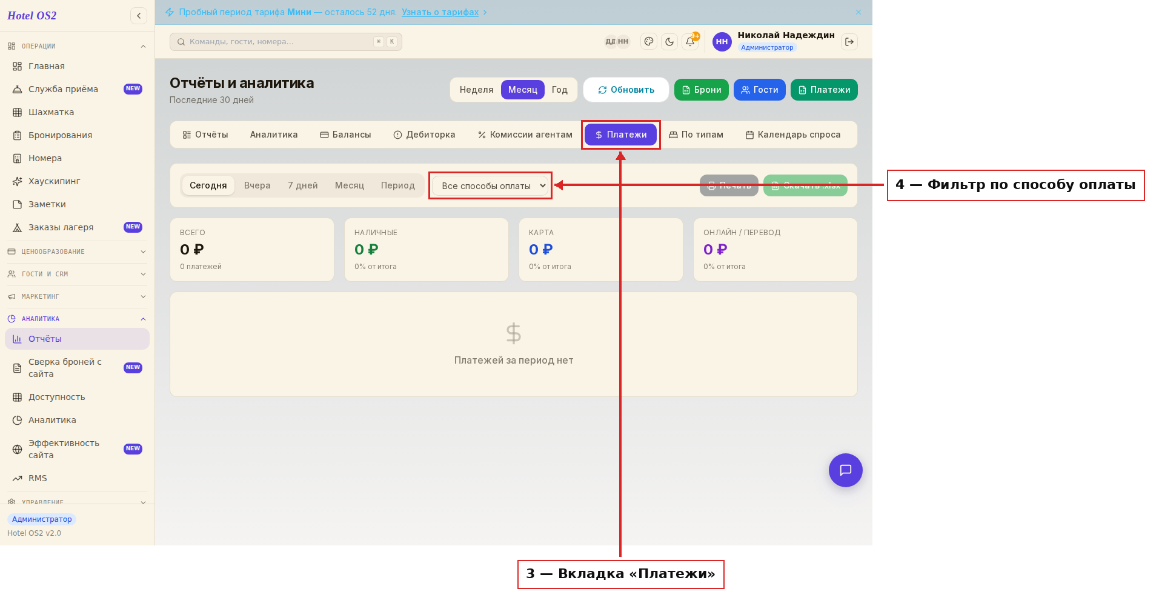Click the green Брони export button
Screen dimensions: 1159x603
coord(702,90)
